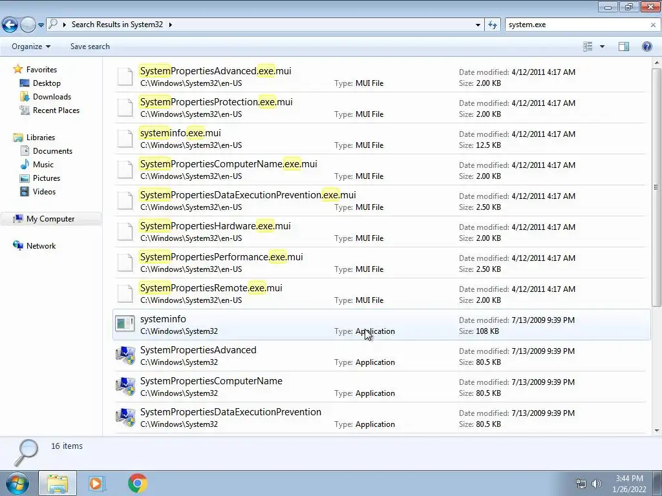The image size is (662, 496).
Task: Click the Windows Explorer taskbar icon
Action: [x=58, y=483]
